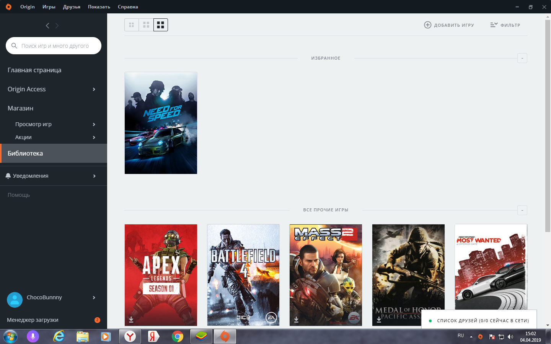The image size is (551, 344).
Task: Collapse the Избранное section
Action: click(x=522, y=58)
